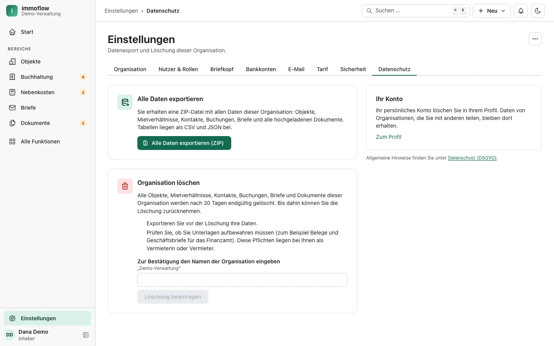Open Dokumente section
The height and width of the screenshot is (346, 554).
(48, 123)
